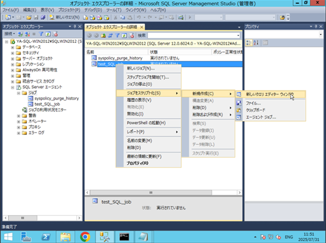Open Server Manager from the taskbar
Viewport: 326px width, 243px height.
tap(27, 237)
